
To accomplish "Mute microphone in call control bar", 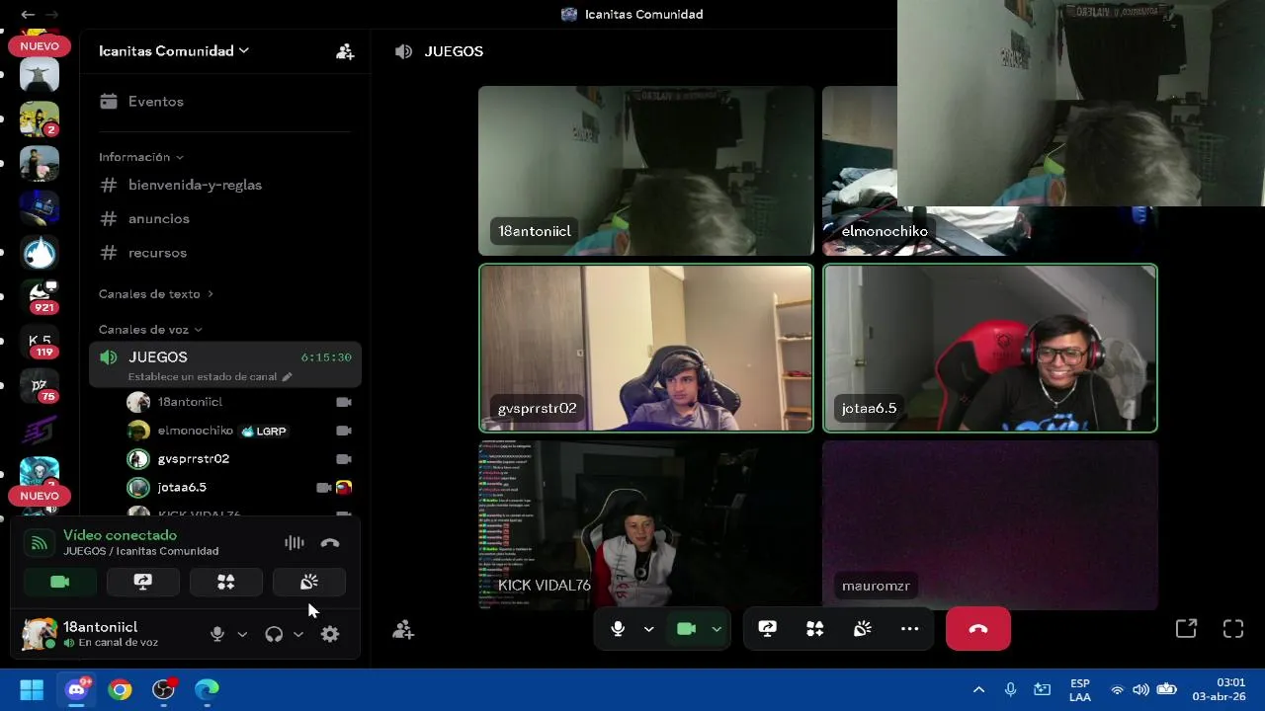I will (618, 629).
